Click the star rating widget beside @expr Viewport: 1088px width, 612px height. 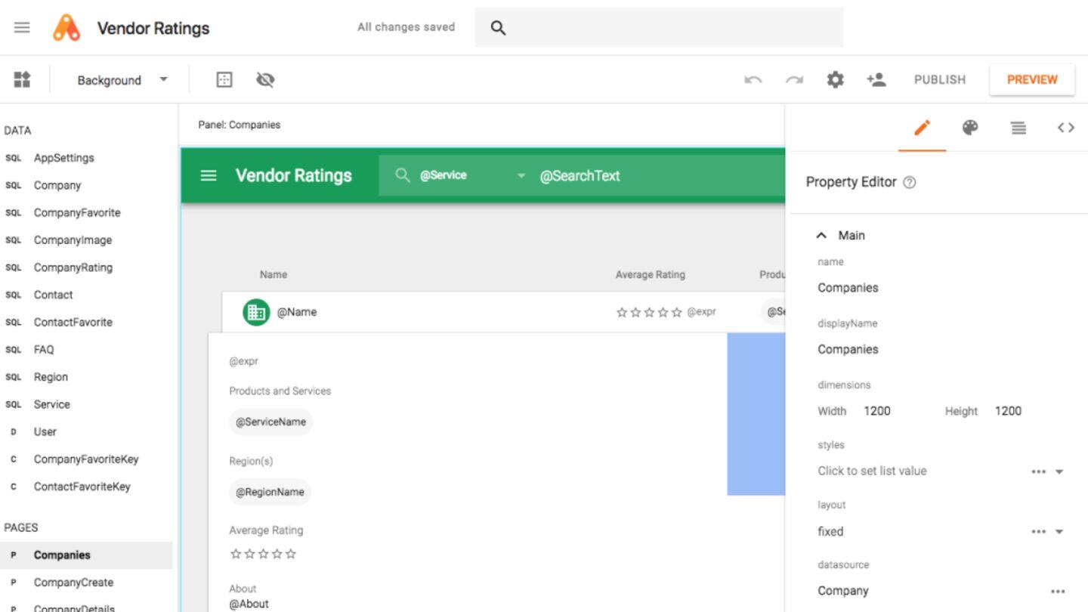click(x=649, y=312)
